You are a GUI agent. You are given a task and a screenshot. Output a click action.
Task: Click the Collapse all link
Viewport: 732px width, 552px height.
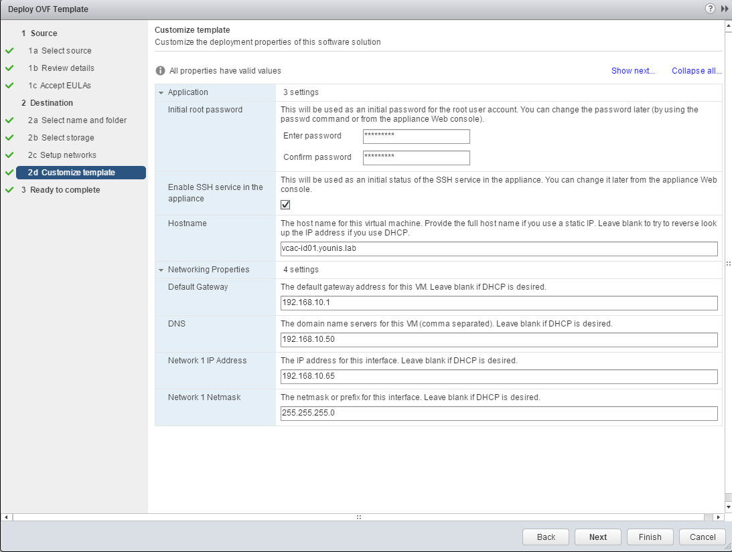tap(697, 71)
